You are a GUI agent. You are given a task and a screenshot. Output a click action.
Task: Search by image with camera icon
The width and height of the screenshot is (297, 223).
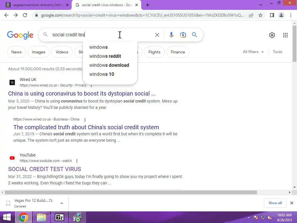point(183,35)
